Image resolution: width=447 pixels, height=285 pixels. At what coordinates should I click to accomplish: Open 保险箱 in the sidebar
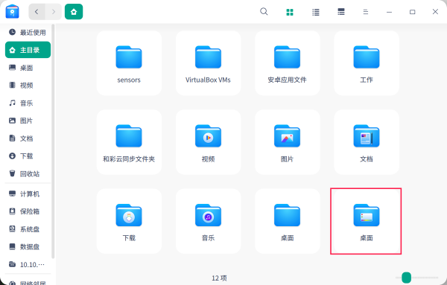point(28,211)
